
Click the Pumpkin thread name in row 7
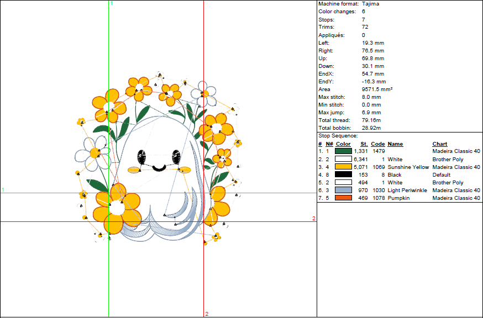tap(398, 198)
